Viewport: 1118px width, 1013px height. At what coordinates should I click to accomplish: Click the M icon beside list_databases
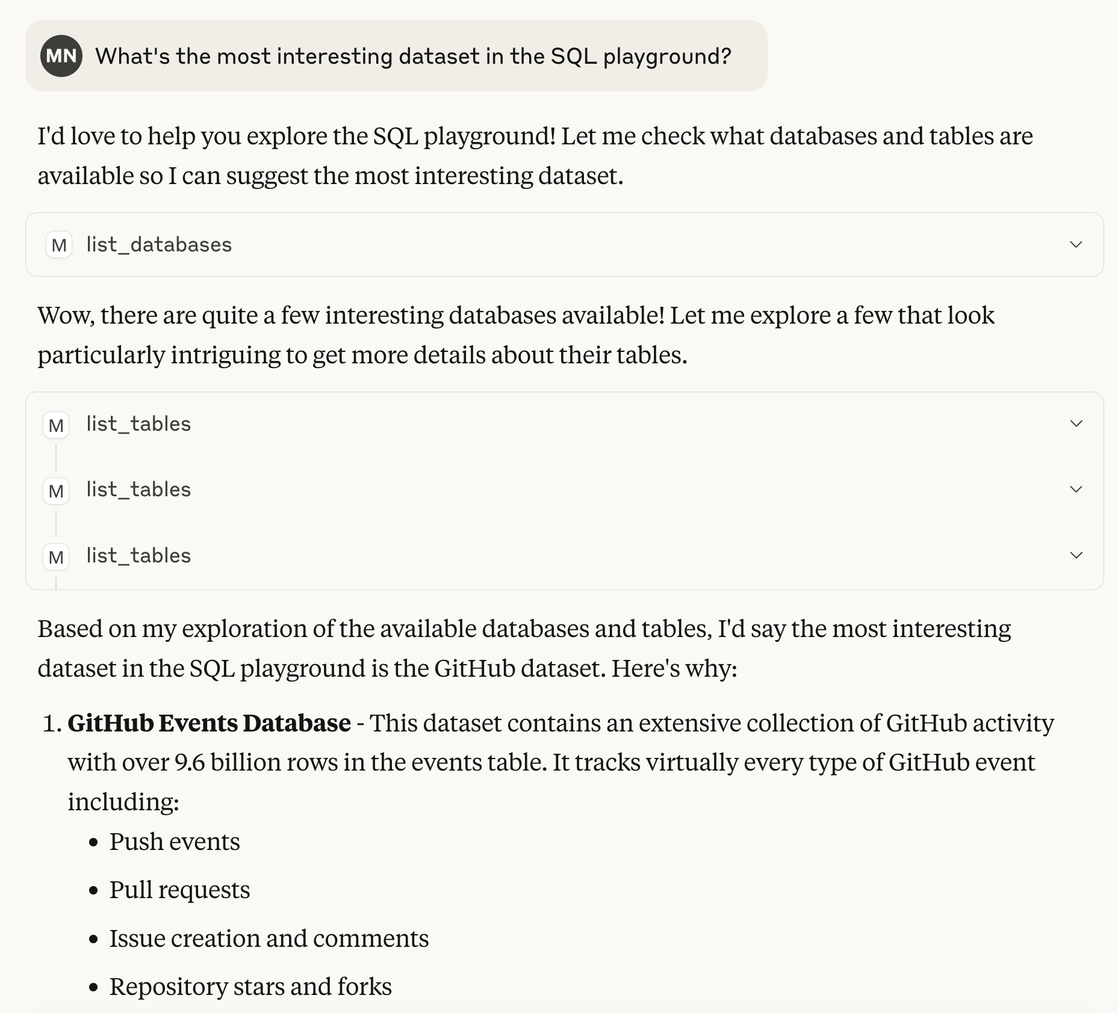pyautogui.click(x=59, y=245)
